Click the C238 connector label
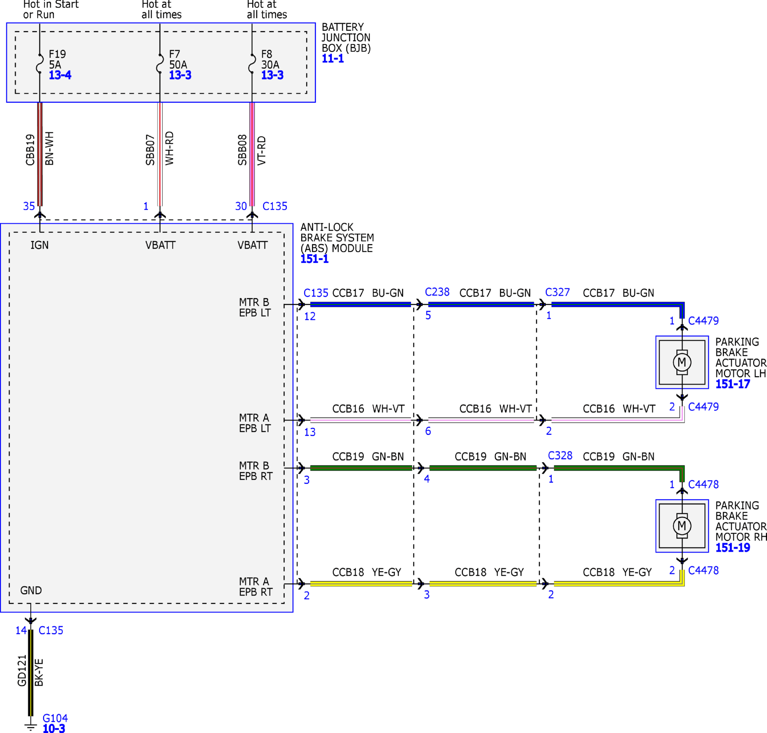Screen dimensions: 767x733 [x=437, y=292]
